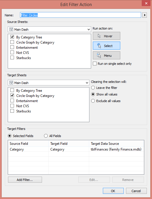The width and height of the screenshot is (152, 199).
Task: Uncheck By Category Tree in Source Sheets
Action: click(x=12, y=37)
